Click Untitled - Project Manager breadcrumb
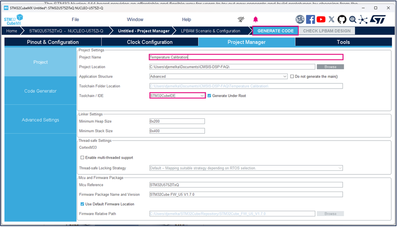The image size is (398, 228). pos(144,31)
